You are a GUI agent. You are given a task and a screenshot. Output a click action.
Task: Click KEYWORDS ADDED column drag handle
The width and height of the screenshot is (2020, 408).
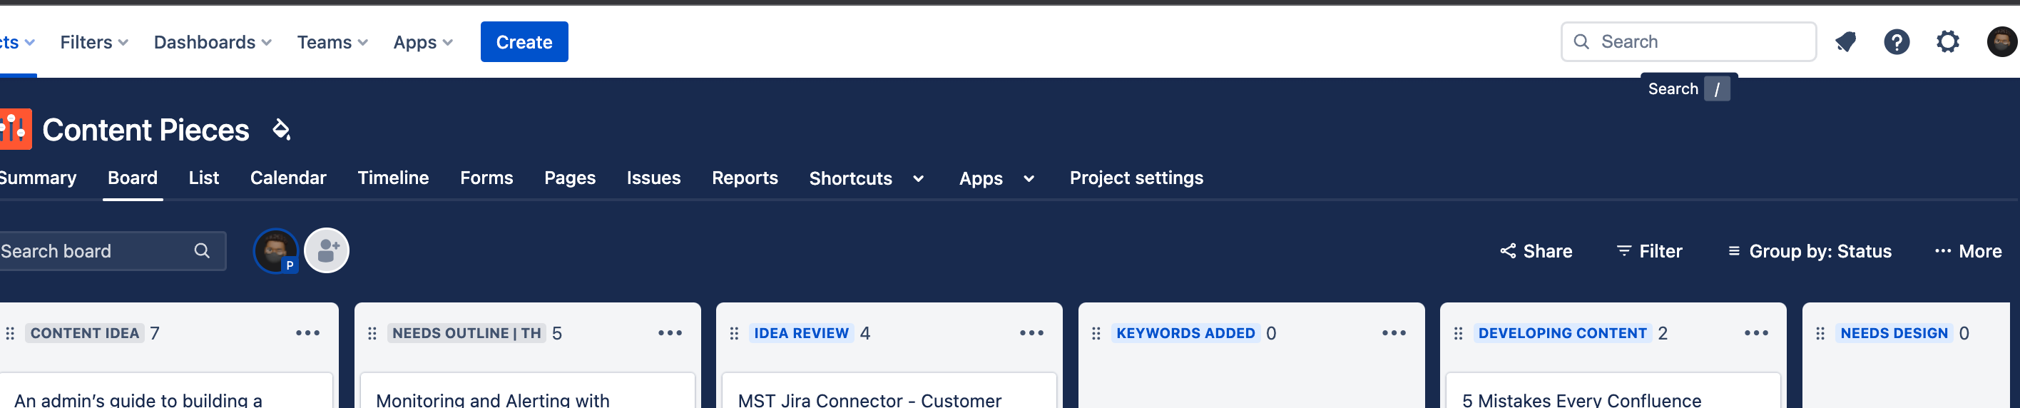pos(1096,334)
